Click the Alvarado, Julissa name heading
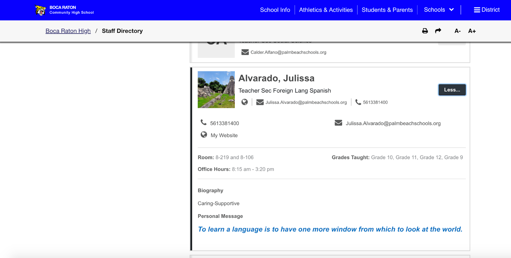 click(277, 78)
